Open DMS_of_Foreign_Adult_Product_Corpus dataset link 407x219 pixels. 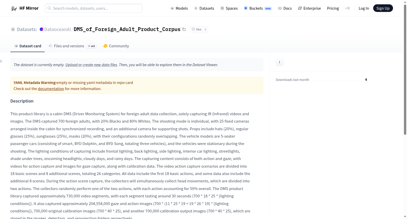(x=127, y=29)
